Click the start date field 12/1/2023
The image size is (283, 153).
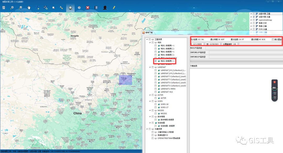click(198, 44)
